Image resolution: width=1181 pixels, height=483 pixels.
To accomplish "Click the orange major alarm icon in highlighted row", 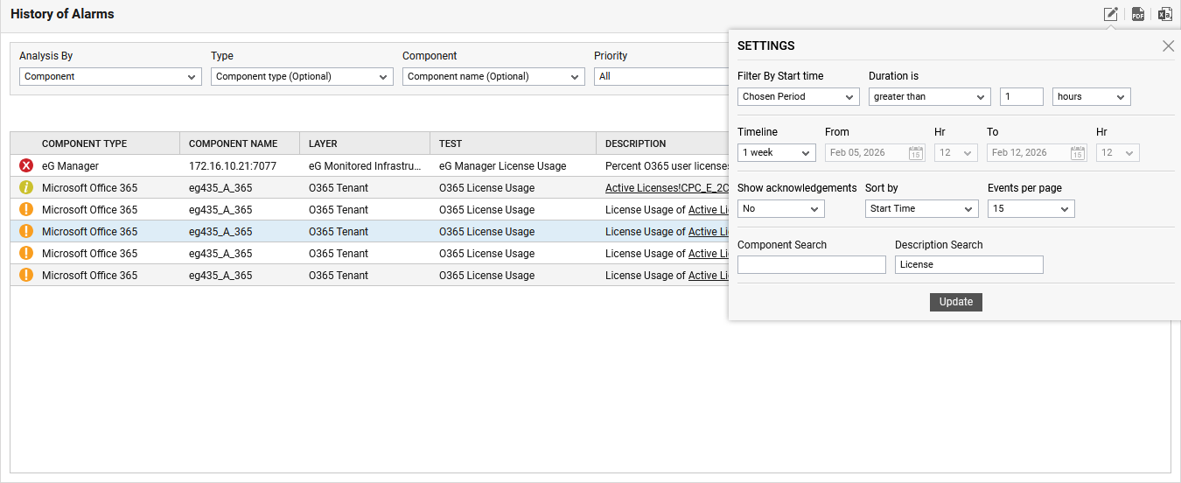I will pyautogui.click(x=26, y=231).
